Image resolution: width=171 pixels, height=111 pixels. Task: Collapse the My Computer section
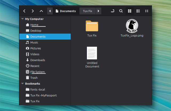(x=22, y=19)
